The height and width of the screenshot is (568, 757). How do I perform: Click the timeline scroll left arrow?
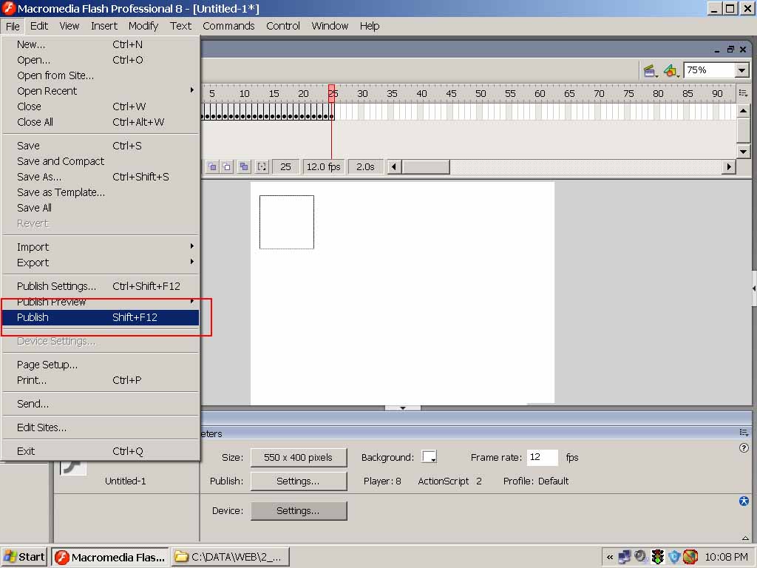(x=394, y=166)
